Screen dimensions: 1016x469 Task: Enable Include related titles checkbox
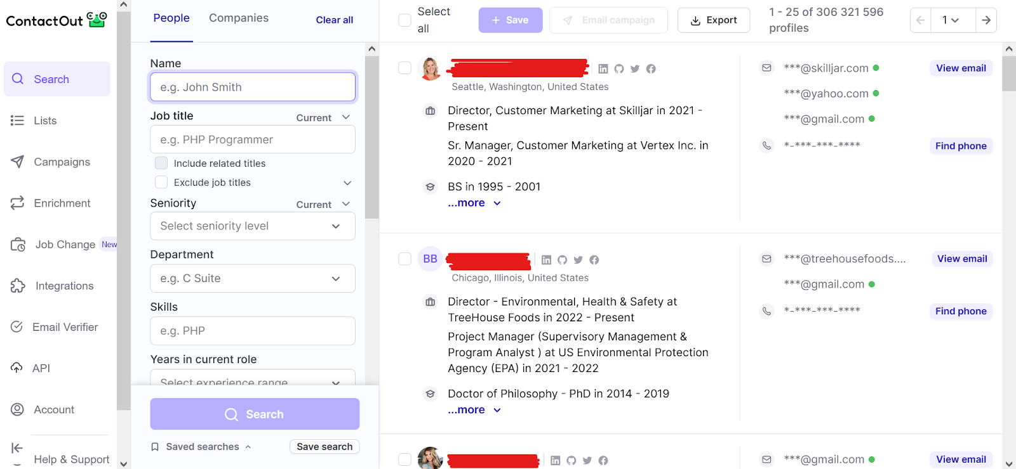pos(161,163)
